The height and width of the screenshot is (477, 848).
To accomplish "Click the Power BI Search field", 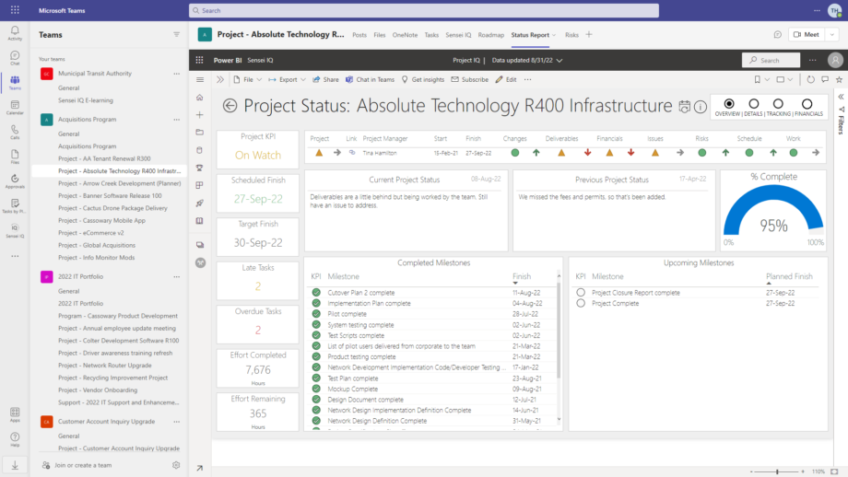I will pos(771,60).
